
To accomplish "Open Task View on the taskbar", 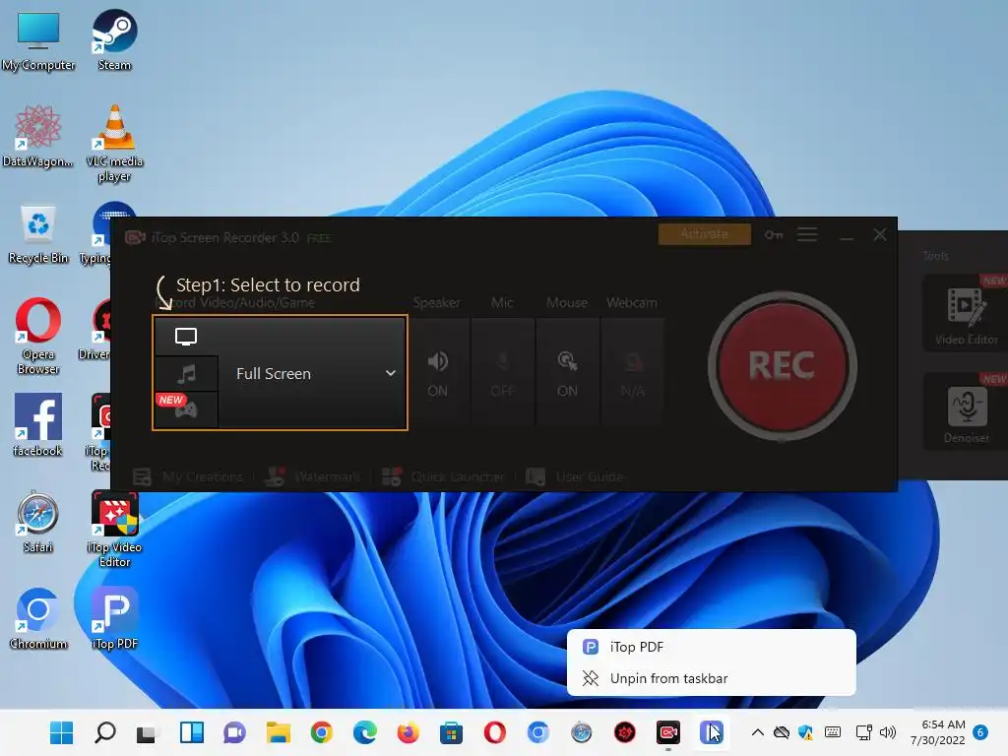I will 146,732.
